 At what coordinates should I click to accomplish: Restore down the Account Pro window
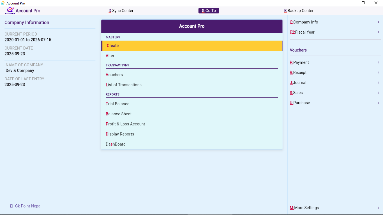(363, 3)
